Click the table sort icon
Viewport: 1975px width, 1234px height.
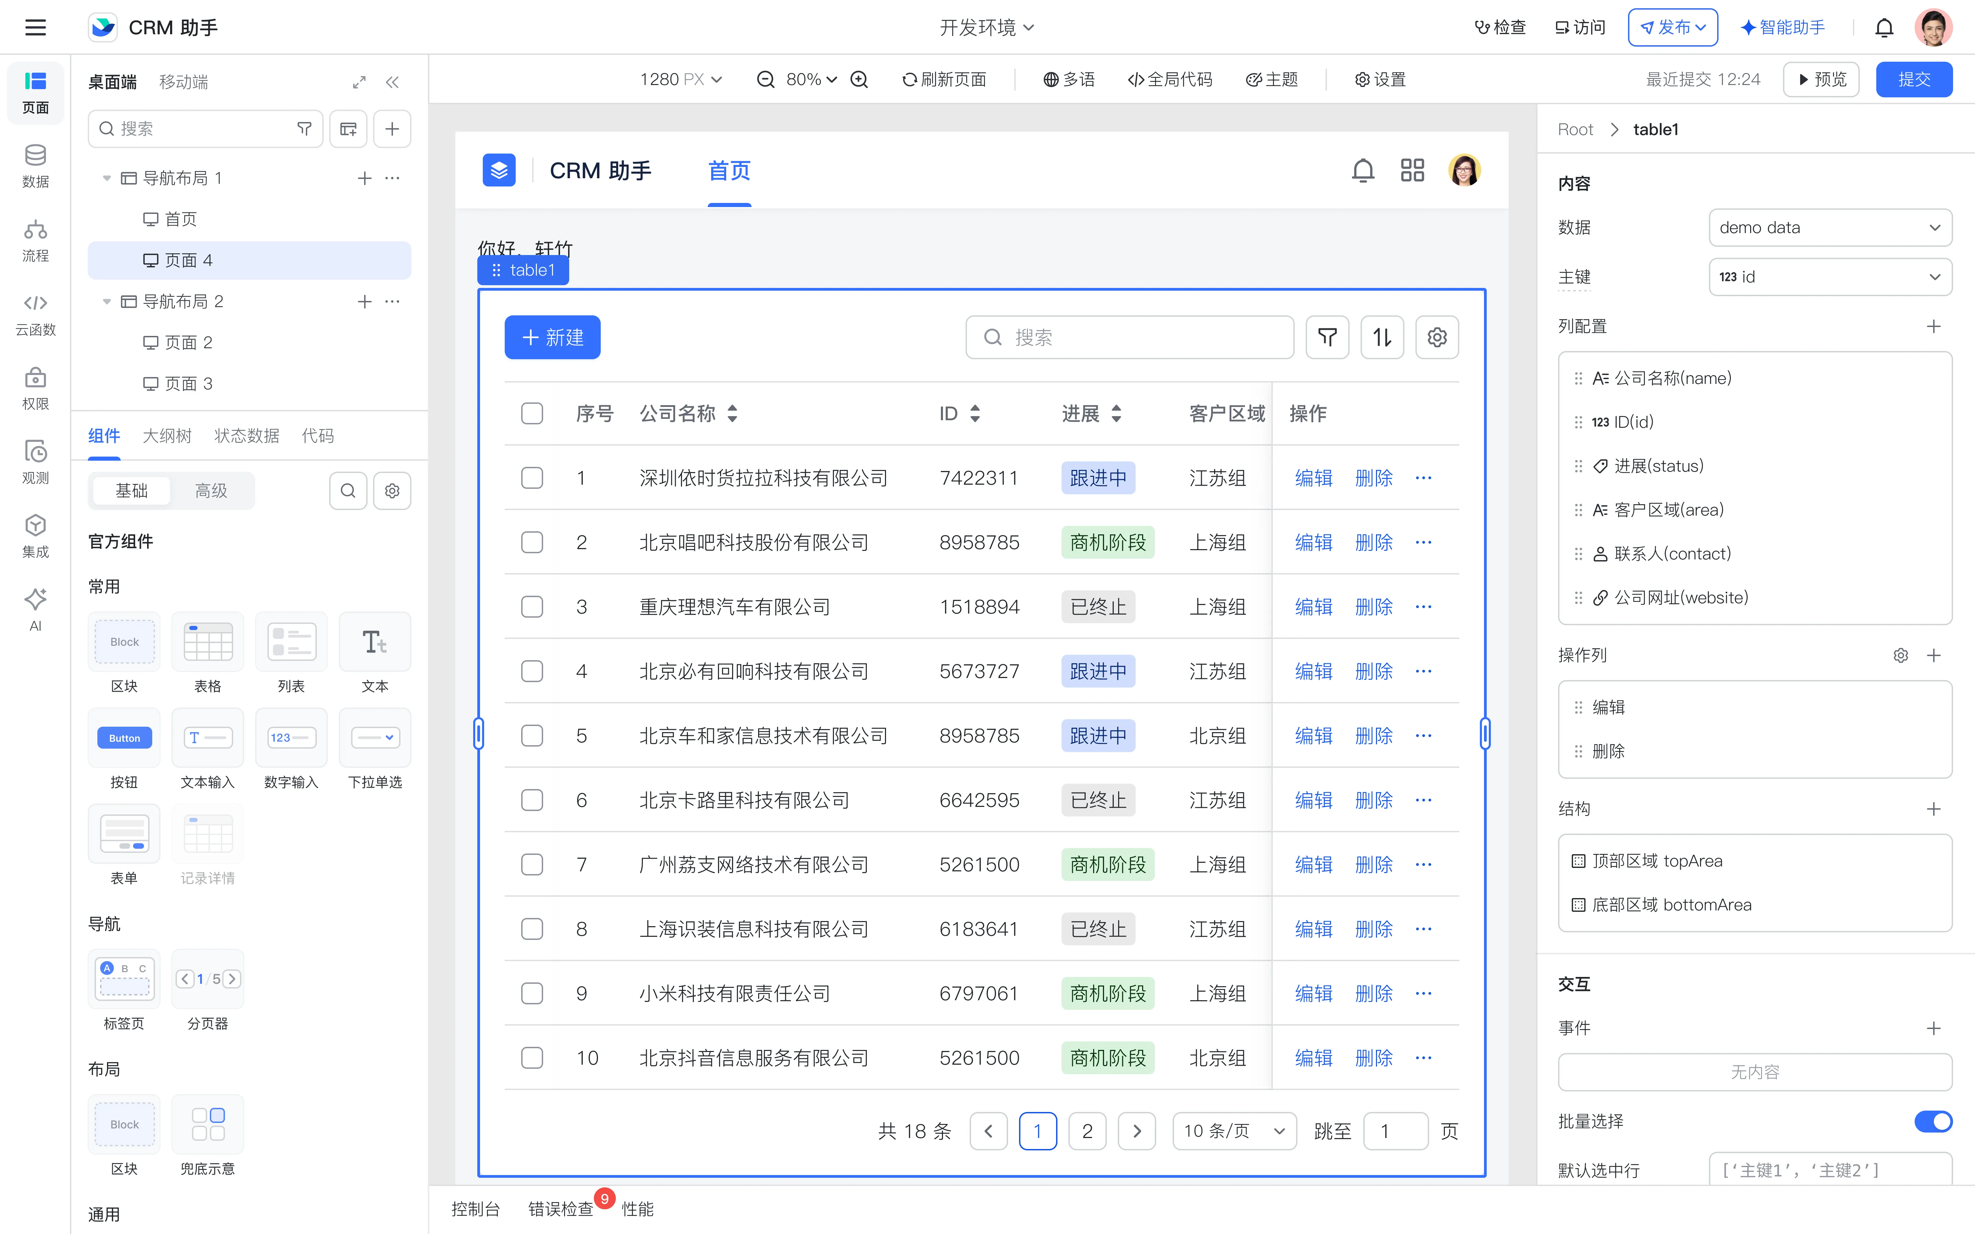pos(1382,337)
